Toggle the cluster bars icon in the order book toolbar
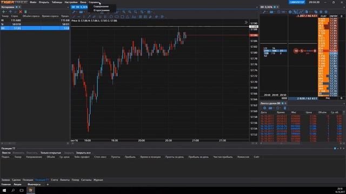This screenshot has width=346, height=194. click(295, 12)
